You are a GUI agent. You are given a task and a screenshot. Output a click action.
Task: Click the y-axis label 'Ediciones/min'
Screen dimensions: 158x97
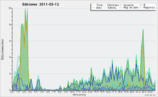tap(2, 49)
